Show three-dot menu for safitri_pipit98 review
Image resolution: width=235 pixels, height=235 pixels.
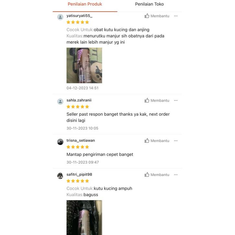point(176,174)
